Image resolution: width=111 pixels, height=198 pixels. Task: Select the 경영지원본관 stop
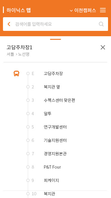point(55,154)
